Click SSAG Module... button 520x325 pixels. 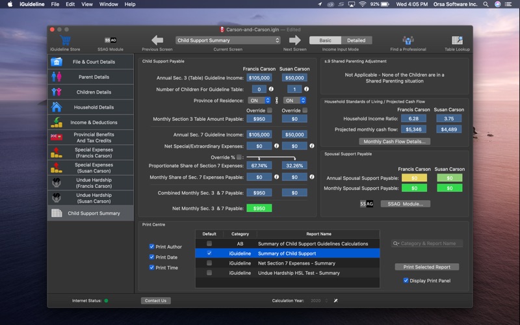coord(405,203)
